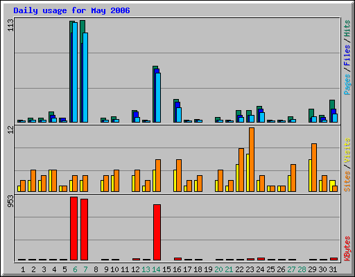Click the yellow visits bar for day 4

[x=50, y=181]
